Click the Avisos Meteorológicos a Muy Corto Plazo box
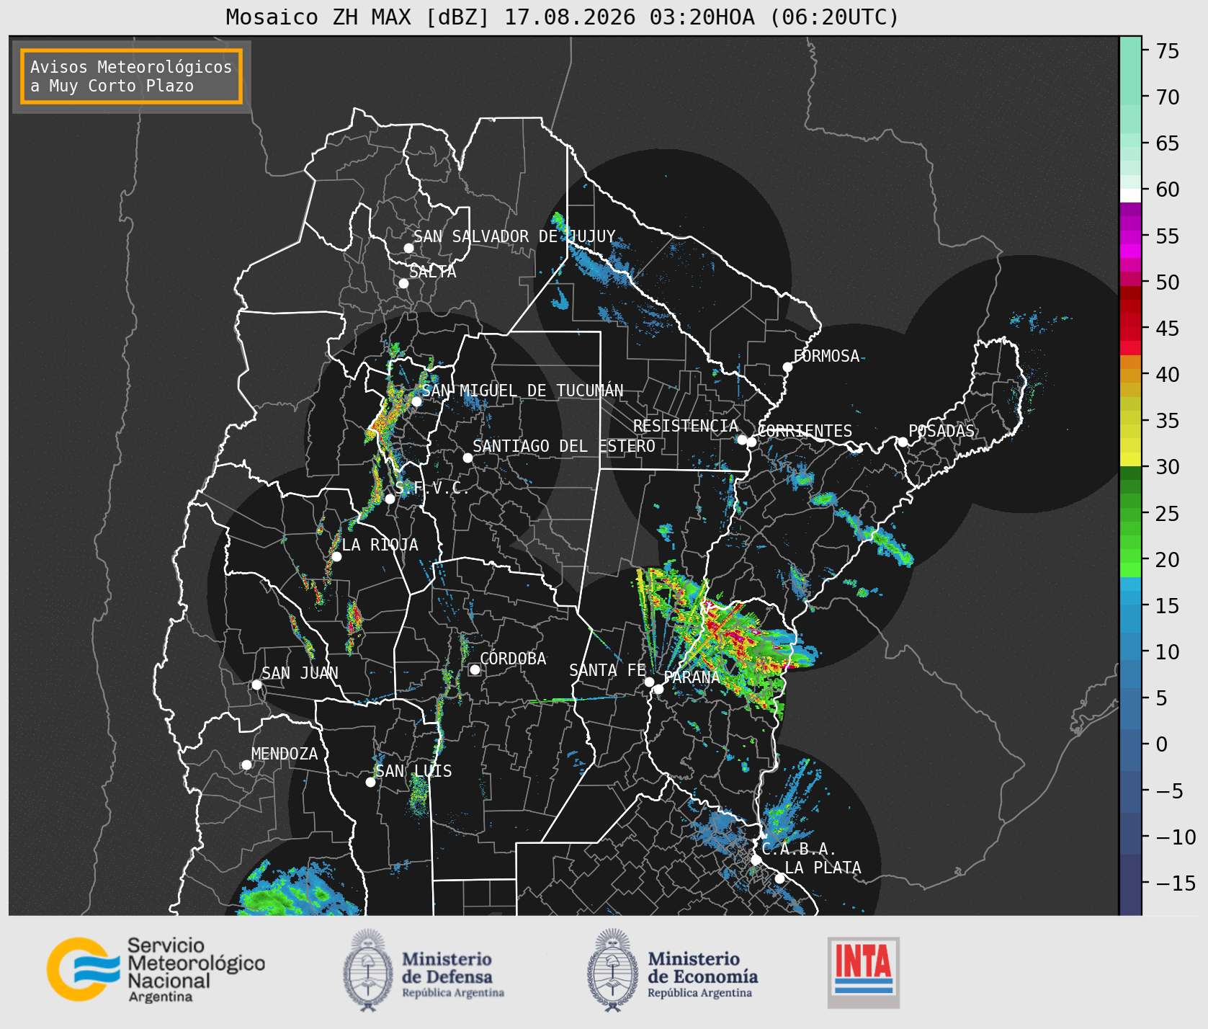The width and height of the screenshot is (1208, 1029). (131, 76)
